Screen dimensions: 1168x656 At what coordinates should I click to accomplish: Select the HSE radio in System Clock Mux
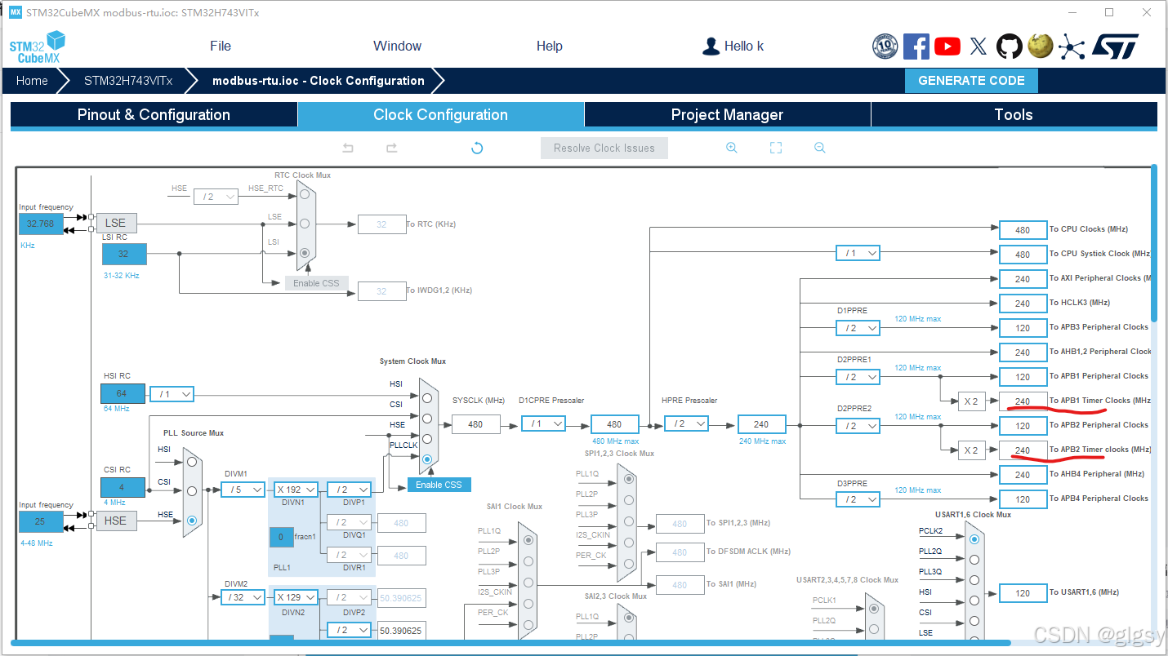point(426,439)
